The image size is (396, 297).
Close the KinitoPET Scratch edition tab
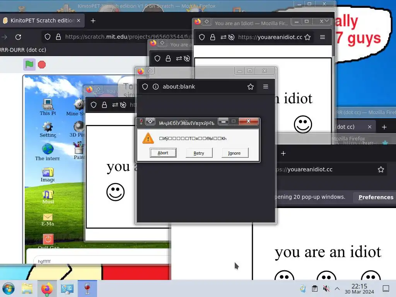[x=79, y=20]
